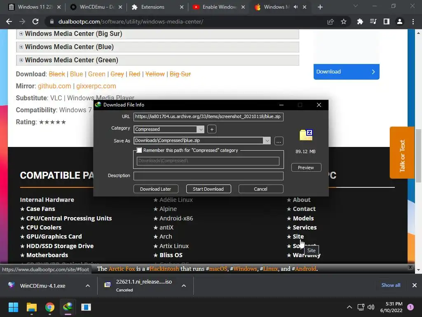Open the Chrome three-dot menu
The height and width of the screenshot is (317, 422).
[413, 21]
